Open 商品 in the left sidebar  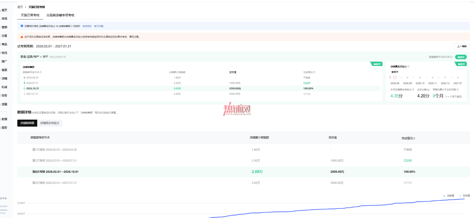(x=4, y=44)
